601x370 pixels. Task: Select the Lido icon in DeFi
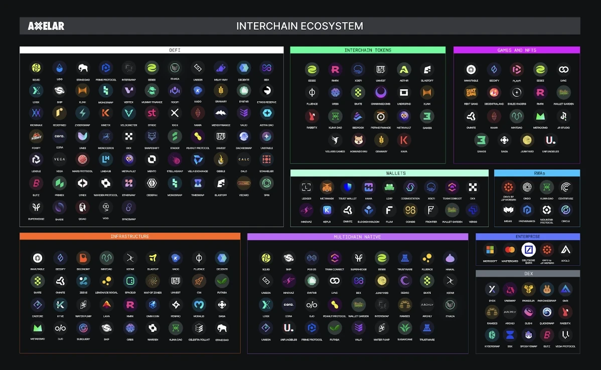(x=60, y=68)
